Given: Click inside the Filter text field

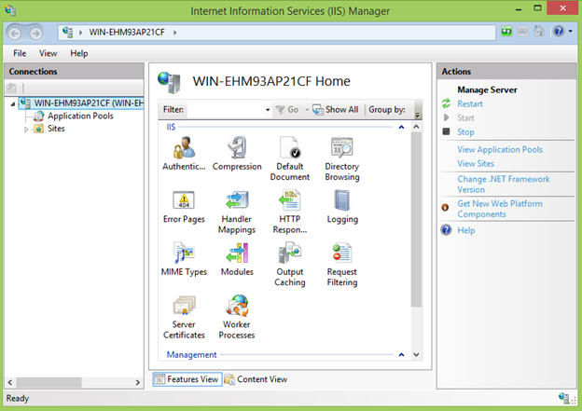Looking at the screenshot, I should [226, 110].
